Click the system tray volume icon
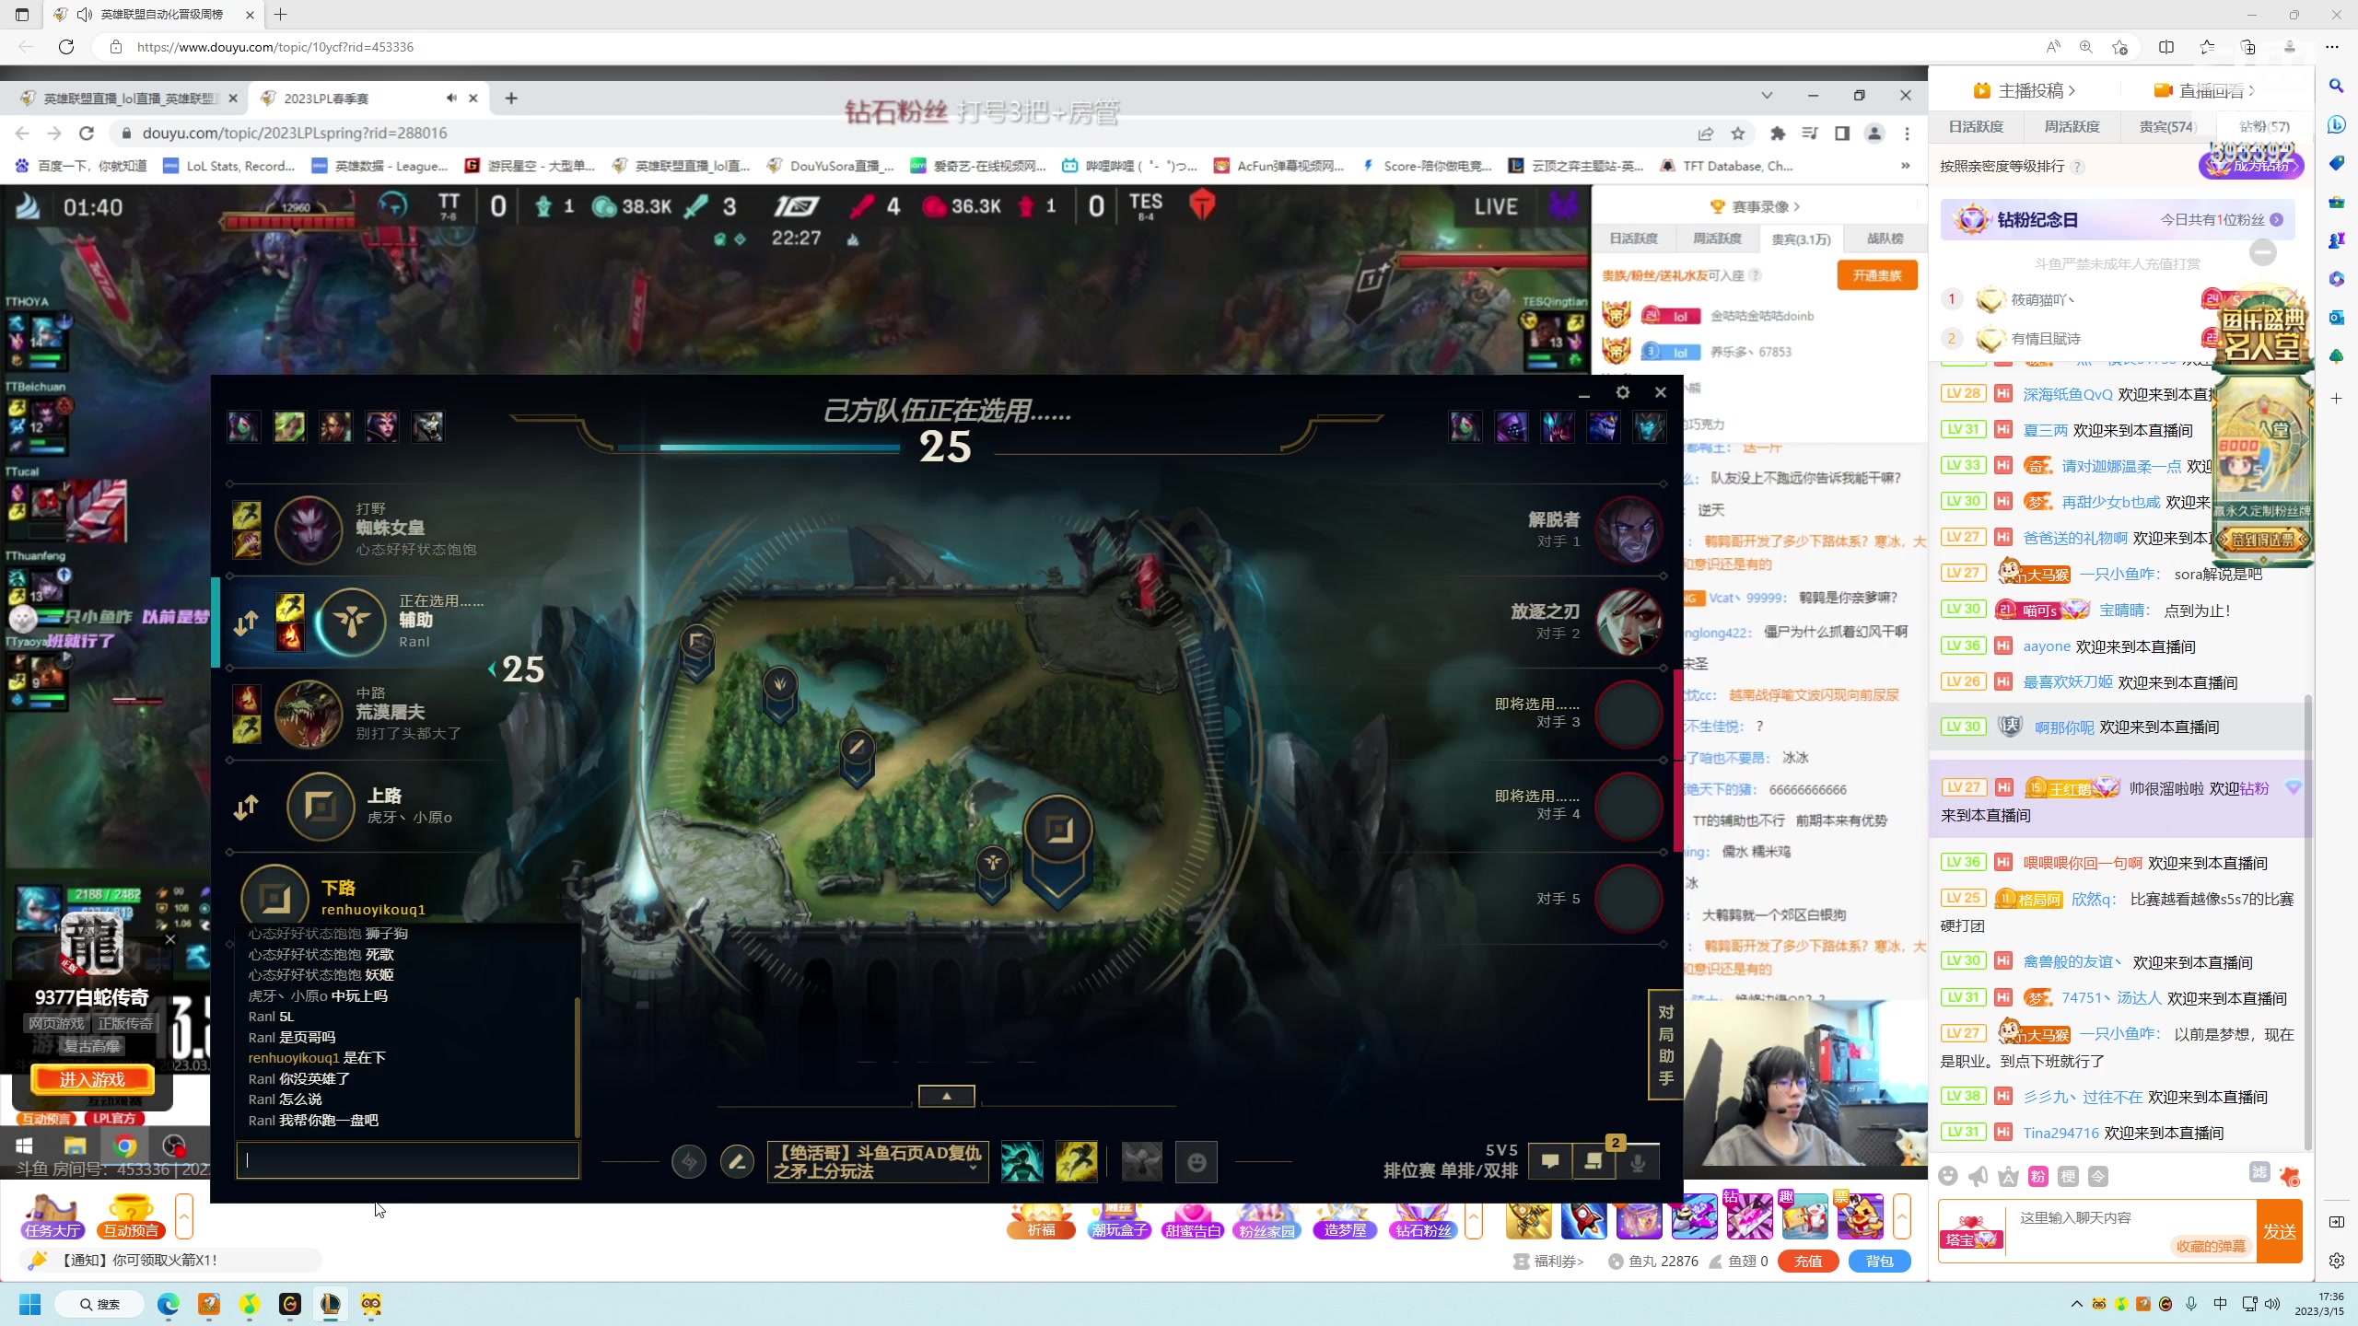Image resolution: width=2358 pixels, height=1326 pixels. pos(2273,1304)
